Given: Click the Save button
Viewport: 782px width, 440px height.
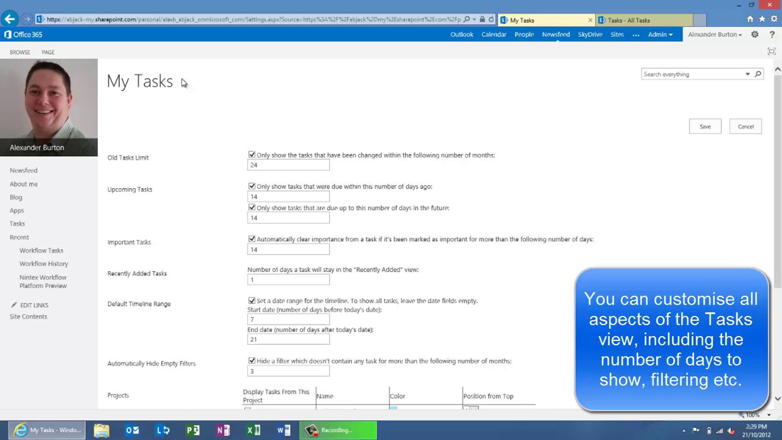Looking at the screenshot, I should point(705,126).
